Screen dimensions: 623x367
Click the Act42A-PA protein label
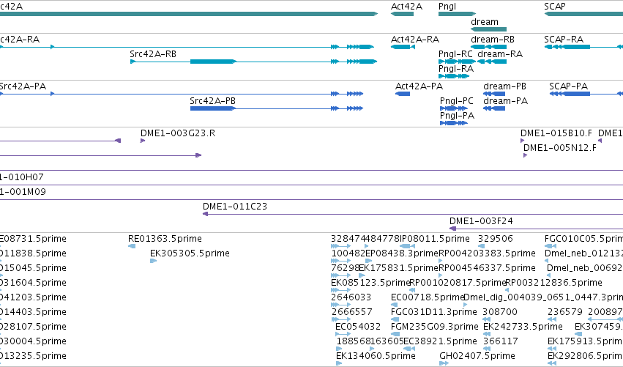[419, 86]
